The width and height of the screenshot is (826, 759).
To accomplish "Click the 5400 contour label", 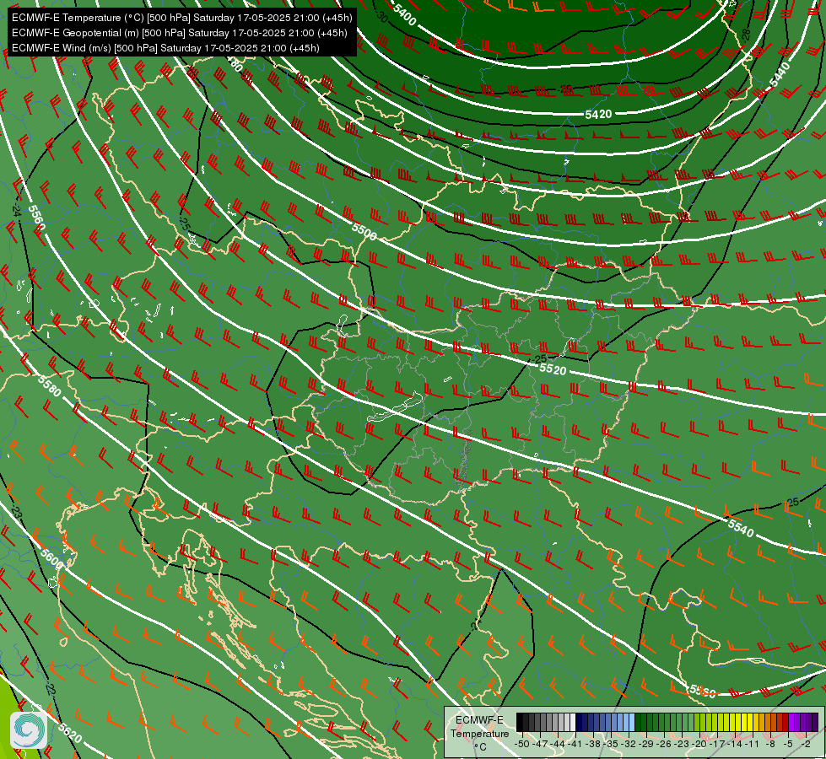I will (x=404, y=14).
